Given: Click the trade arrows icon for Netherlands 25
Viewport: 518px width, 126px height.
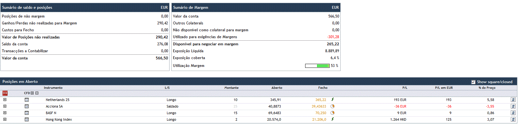Looking at the screenshot, I should coord(513,100).
